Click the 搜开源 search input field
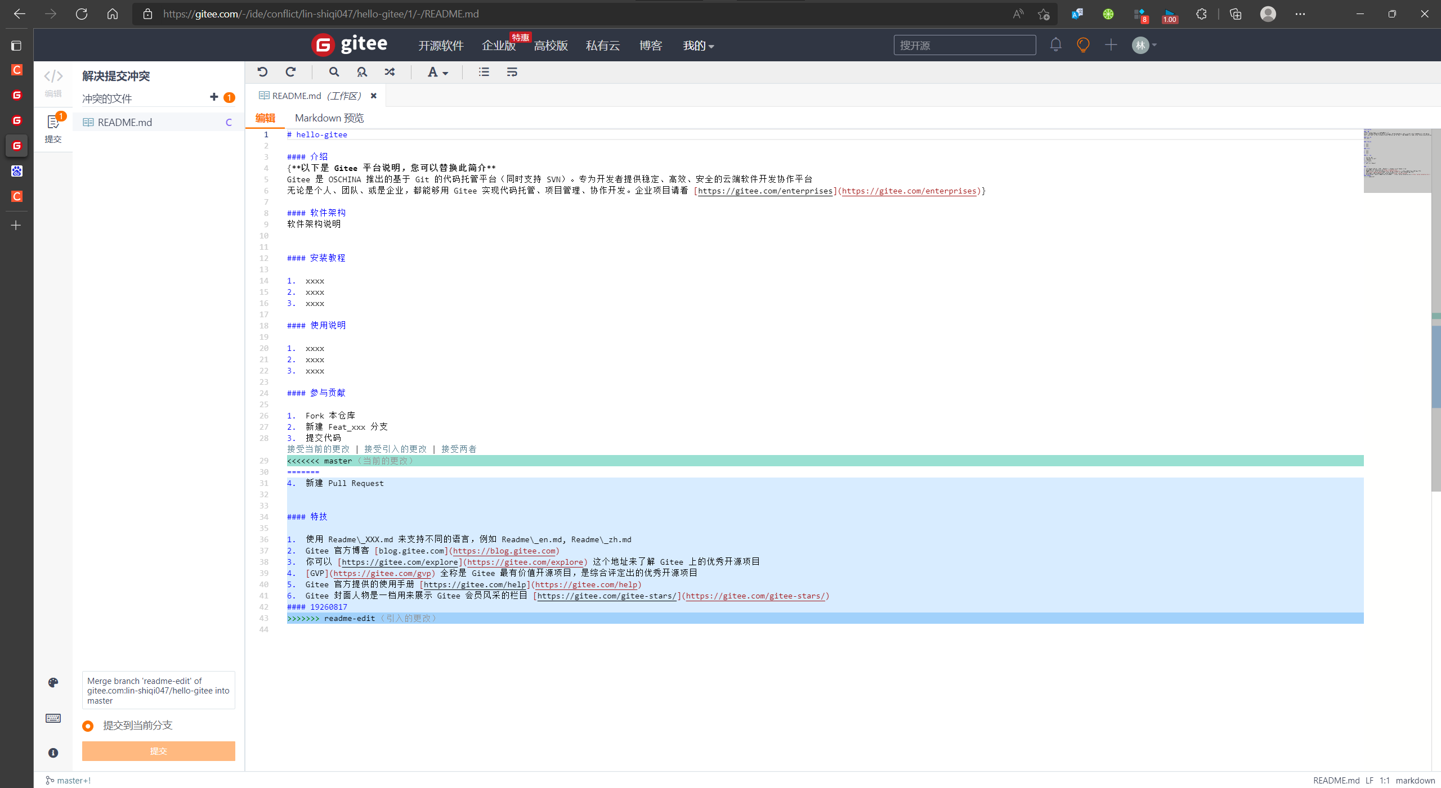Viewport: 1441px width, 788px height. 964,46
